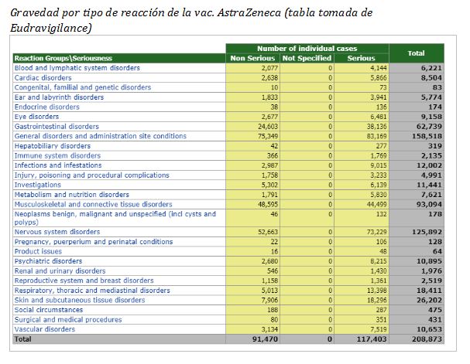Screen dimensions: 470x364
Task: Select Congenital, familial and genetic disorders
Action: click(x=82, y=87)
